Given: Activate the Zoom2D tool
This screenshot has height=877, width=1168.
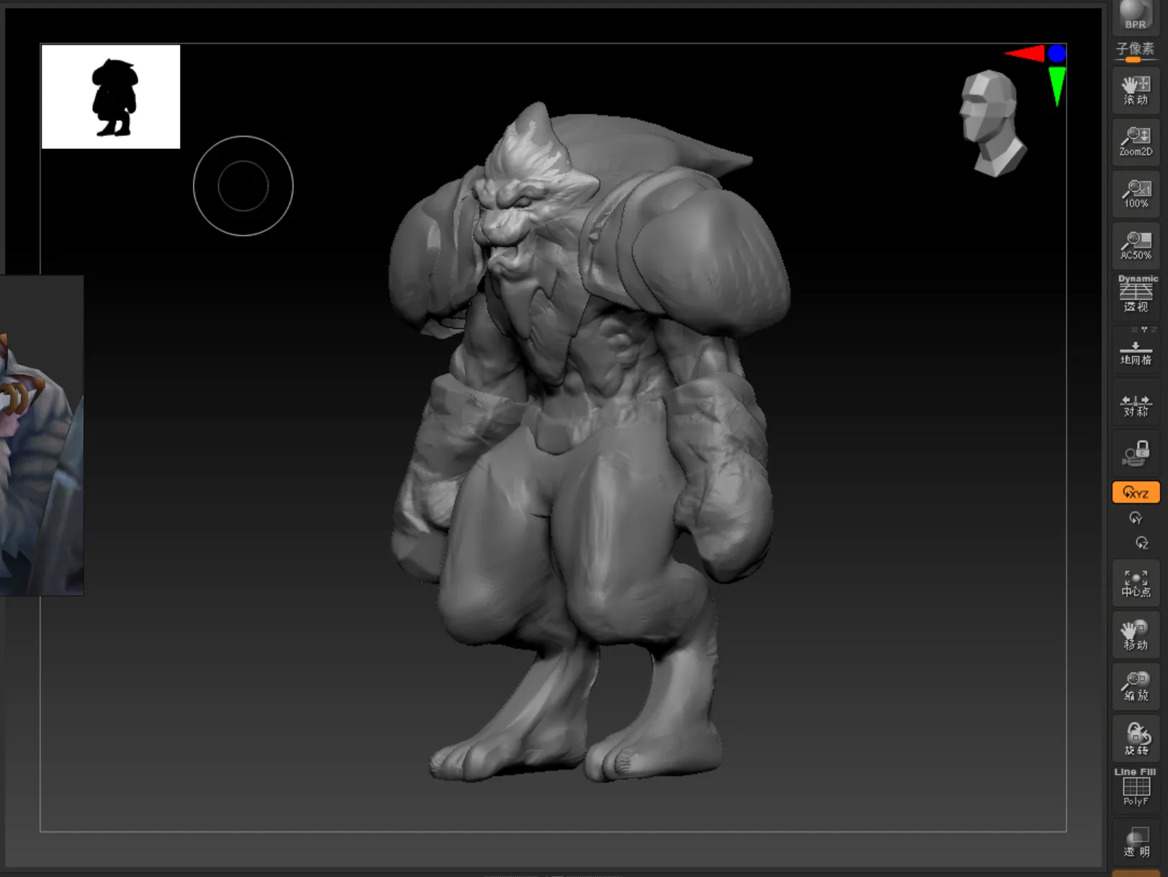Looking at the screenshot, I should pos(1136,141).
